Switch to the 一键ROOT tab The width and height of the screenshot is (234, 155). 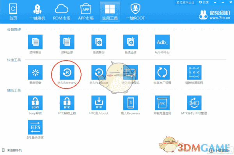[135, 12]
